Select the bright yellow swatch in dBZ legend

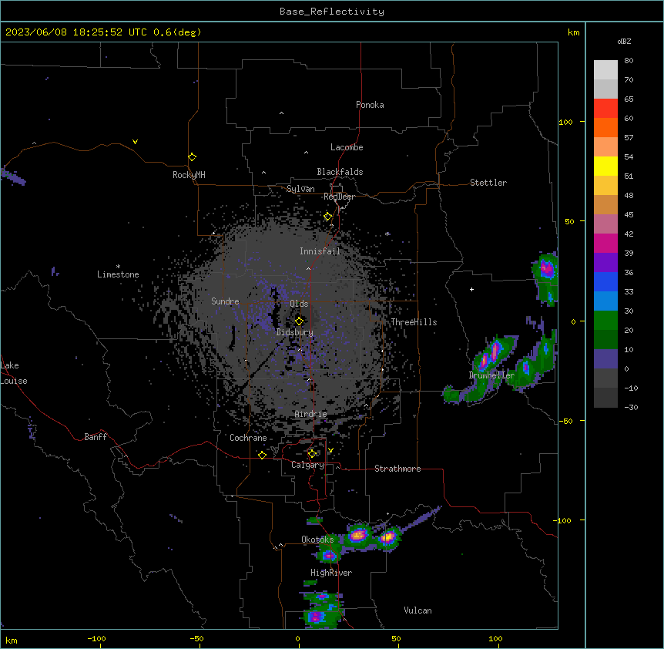pos(605,166)
